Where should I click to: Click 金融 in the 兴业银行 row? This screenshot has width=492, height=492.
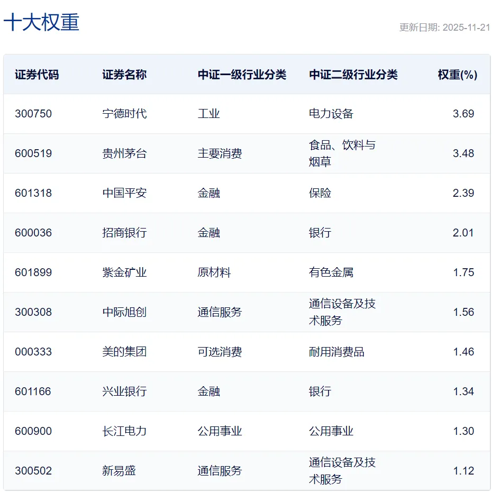(208, 391)
